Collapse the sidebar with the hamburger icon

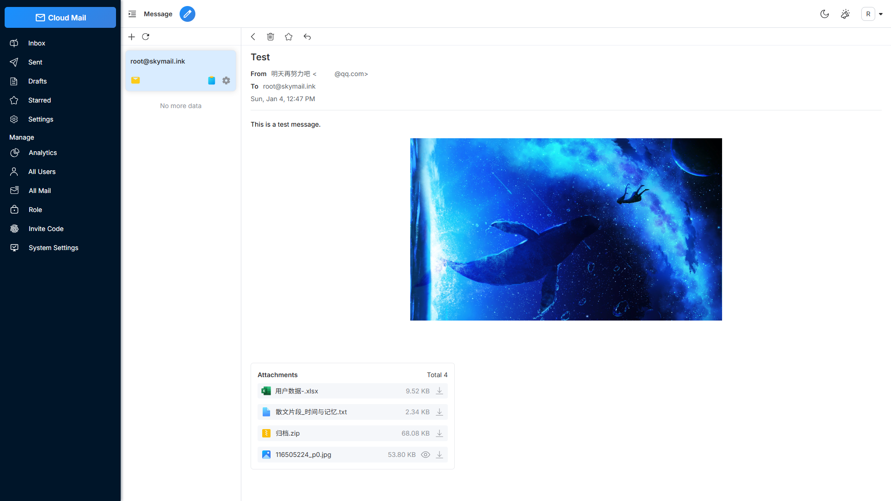point(132,14)
